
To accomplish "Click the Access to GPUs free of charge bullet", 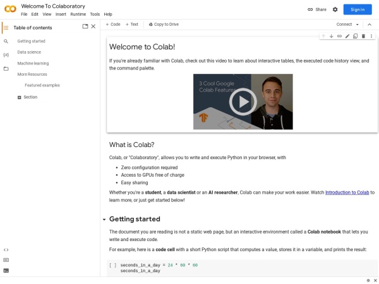I will [152, 175].
